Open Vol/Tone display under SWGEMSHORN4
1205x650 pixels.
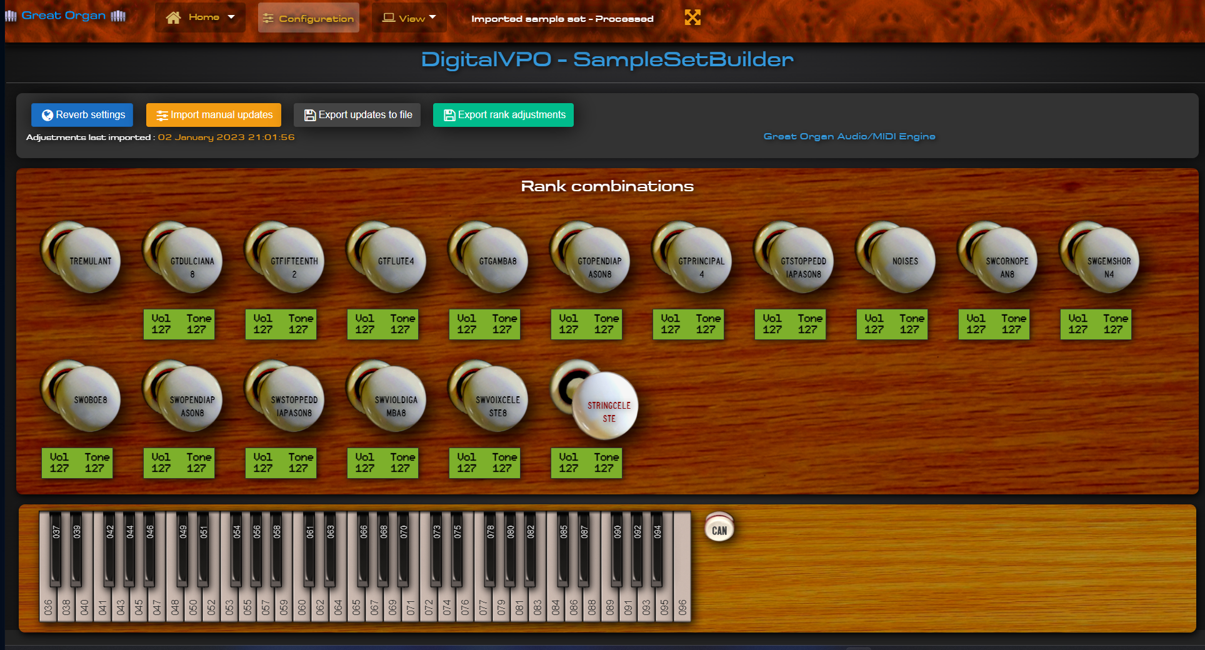point(1096,324)
